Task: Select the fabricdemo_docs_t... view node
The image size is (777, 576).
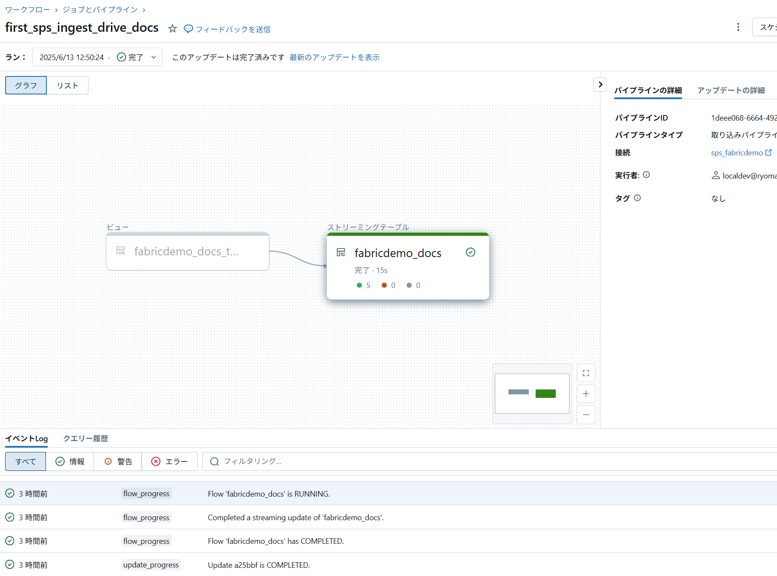Action: [x=188, y=252]
